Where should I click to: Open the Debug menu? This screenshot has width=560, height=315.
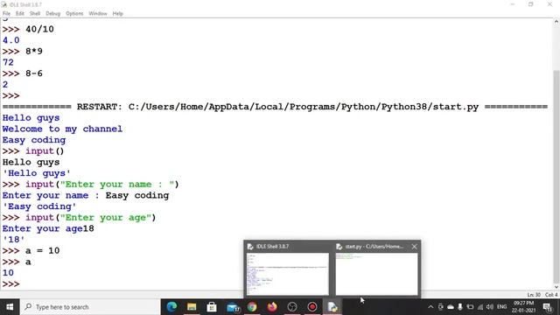52,14
